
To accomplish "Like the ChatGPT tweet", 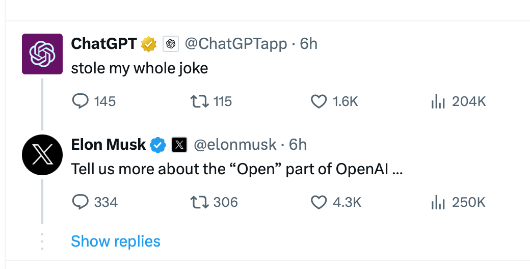I will [334, 101].
